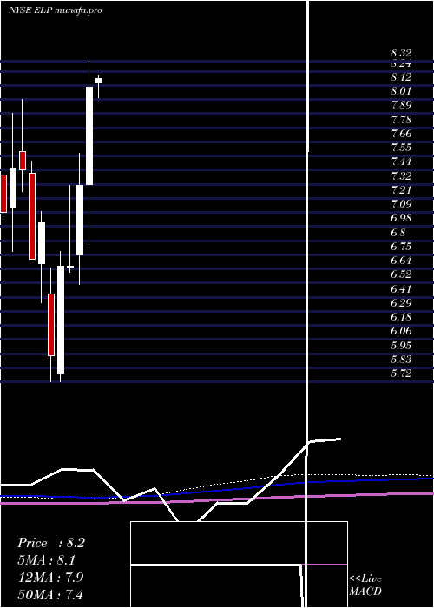Image resolution: width=434 pixels, height=608 pixels.
Task: Click the latest small white candlestick near 8.2
Action: click(99, 81)
